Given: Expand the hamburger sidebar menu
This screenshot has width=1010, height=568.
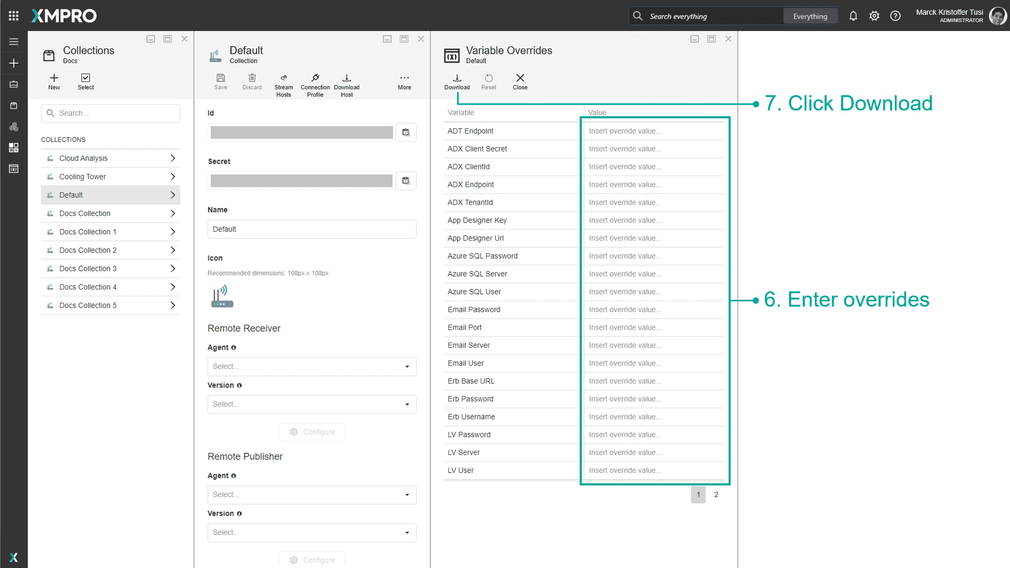Looking at the screenshot, I should tap(14, 42).
